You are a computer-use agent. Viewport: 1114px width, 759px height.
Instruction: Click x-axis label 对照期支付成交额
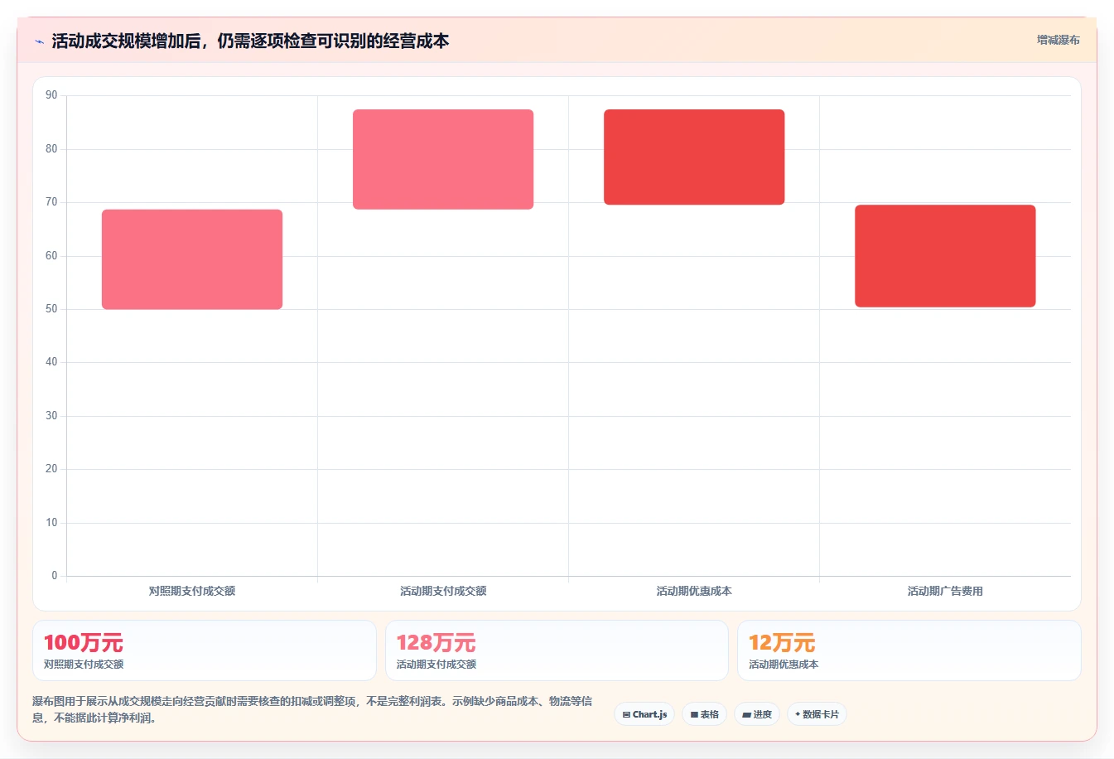[192, 591]
